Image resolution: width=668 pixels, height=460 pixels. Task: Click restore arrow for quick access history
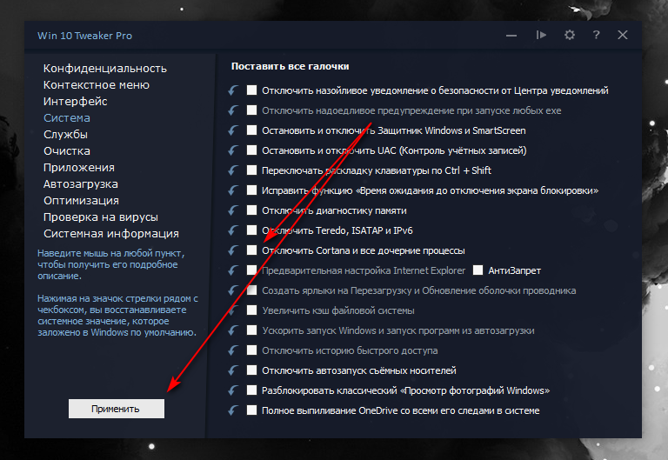click(233, 350)
